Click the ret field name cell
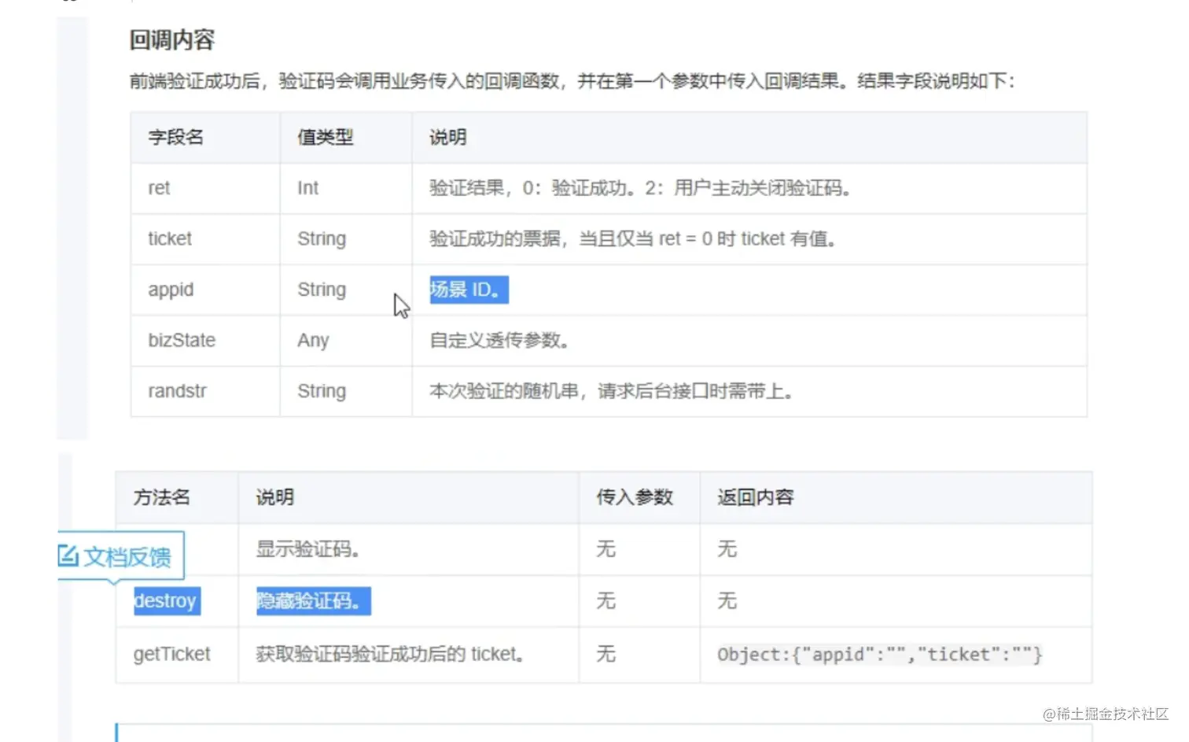The height and width of the screenshot is (742, 1189). coord(159,188)
